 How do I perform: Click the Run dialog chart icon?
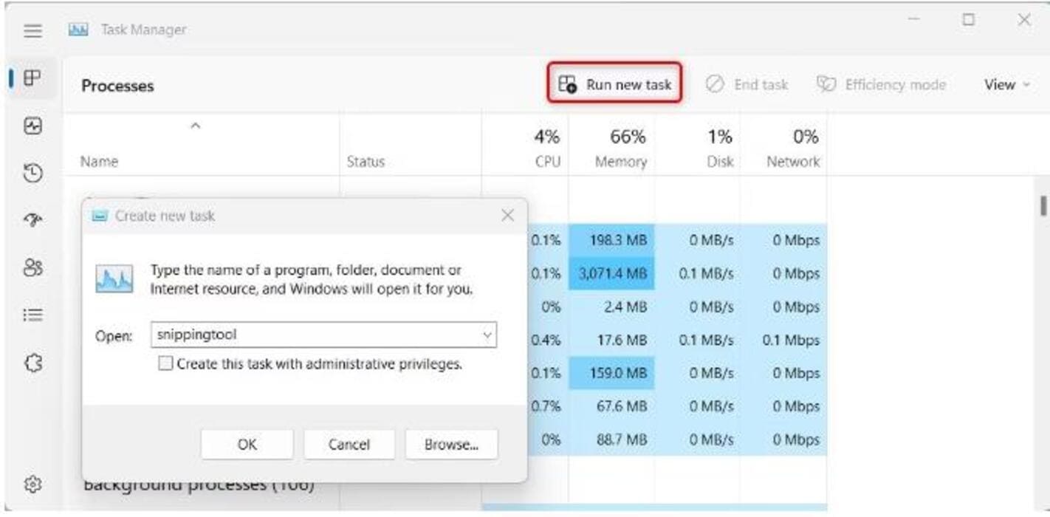(114, 280)
